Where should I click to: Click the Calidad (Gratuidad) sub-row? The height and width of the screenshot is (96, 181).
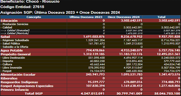[x=90, y=31]
